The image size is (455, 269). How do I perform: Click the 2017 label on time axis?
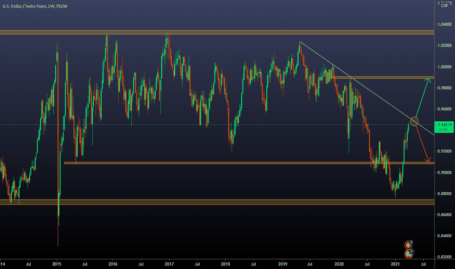pos(169,264)
